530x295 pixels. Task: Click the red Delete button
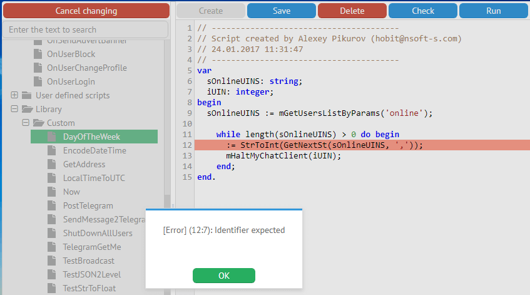coord(352,11)
